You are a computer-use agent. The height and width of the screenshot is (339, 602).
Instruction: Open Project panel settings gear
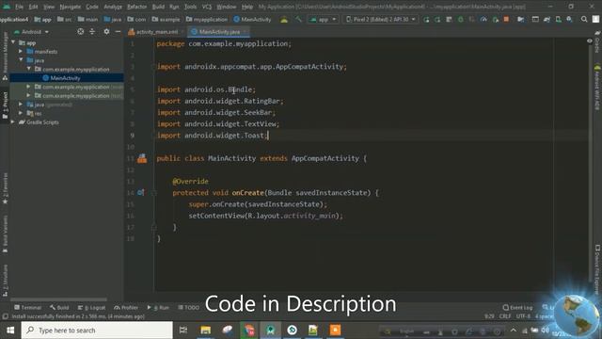point(106,31)
